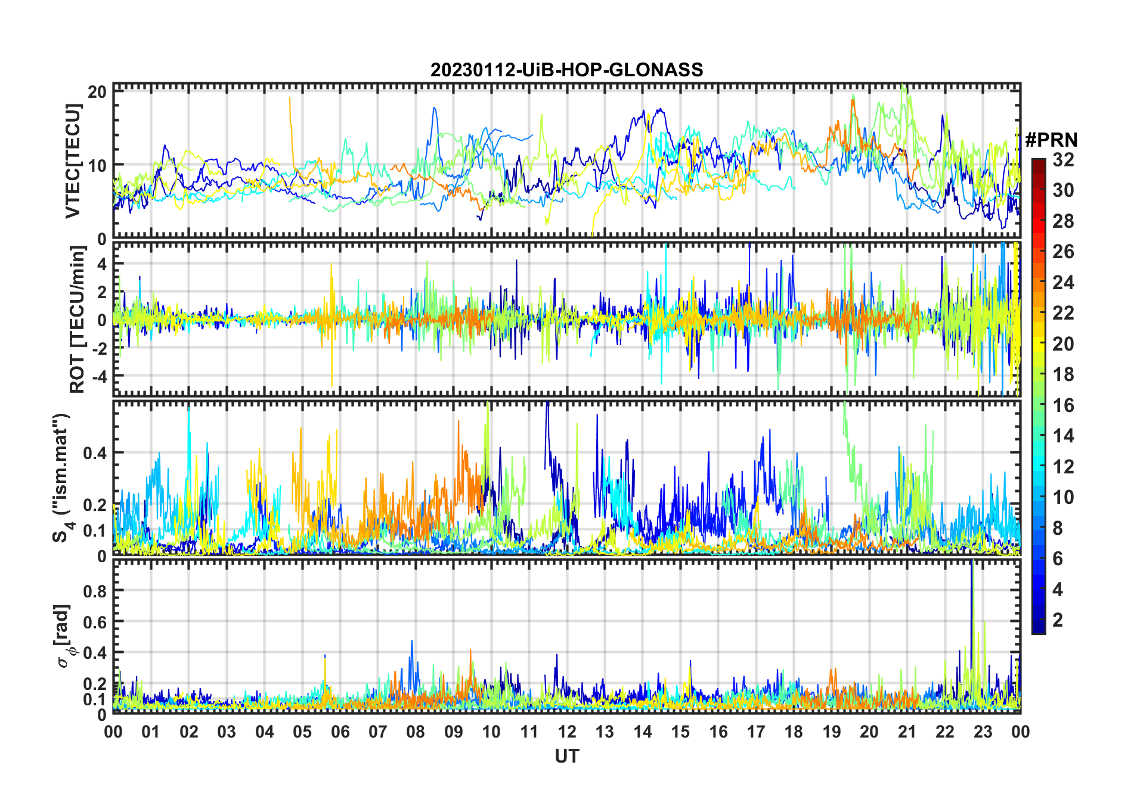Screen dimensions: 1134x793
Task: Pick hour 15 on the UT axis
Action: point(680,732)
